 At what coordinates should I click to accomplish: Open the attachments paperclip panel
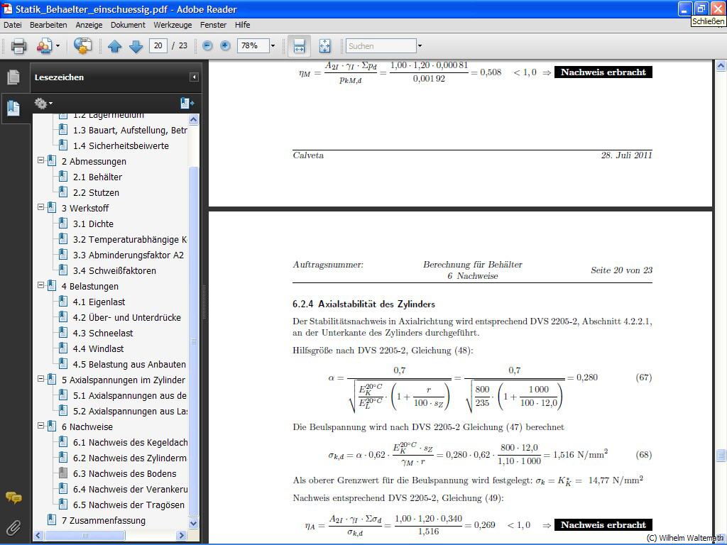click(x=13, y=527)
